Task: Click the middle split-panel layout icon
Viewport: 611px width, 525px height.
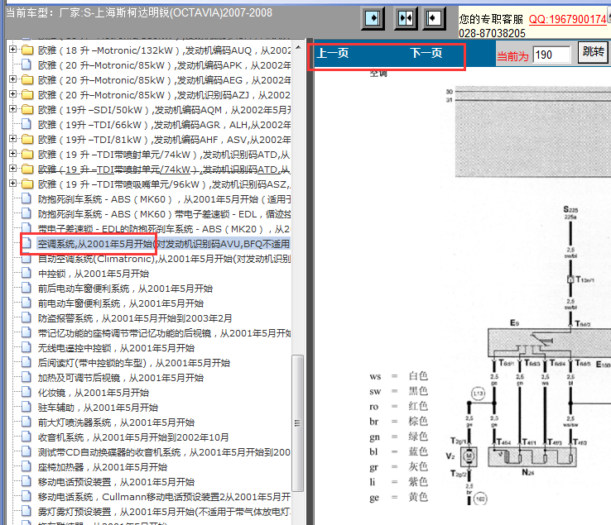Action: point(406,18)
